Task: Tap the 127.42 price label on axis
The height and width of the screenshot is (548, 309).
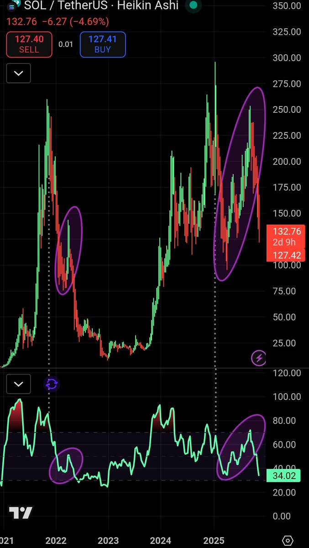Action: click(286, 255)
